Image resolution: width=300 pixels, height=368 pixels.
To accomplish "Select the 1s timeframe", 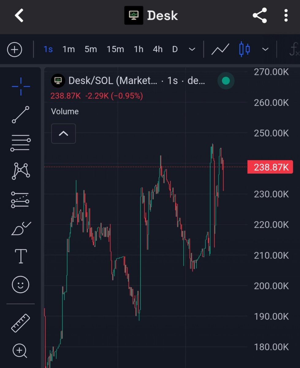I will point(48,49).
